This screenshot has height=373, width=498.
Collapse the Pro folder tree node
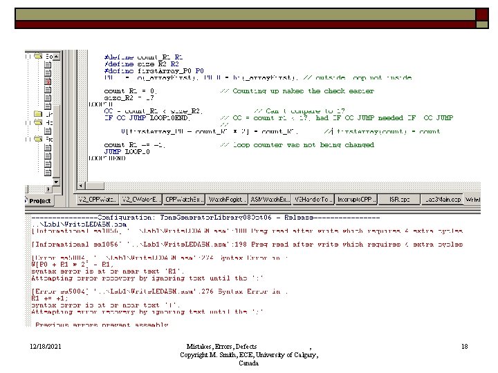(x=28, y=140)
